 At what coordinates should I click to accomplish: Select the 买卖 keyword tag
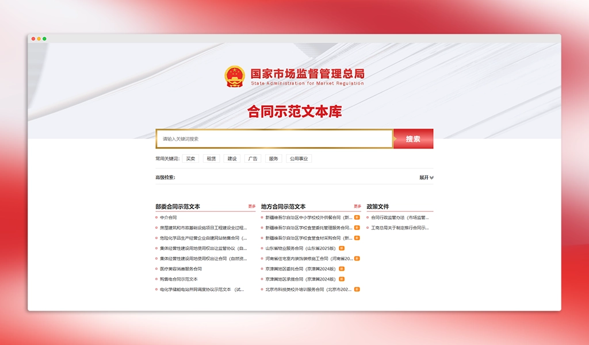190,159
